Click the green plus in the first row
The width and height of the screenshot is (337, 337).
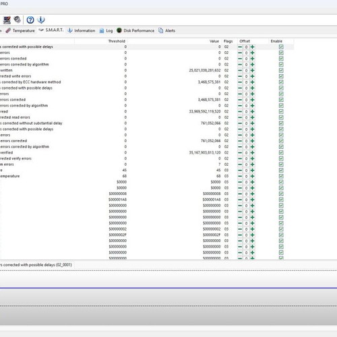[252, 47]
